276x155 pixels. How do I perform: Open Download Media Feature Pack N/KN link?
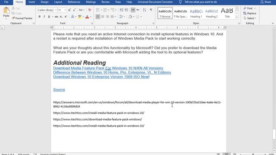[x=108, y=68]
